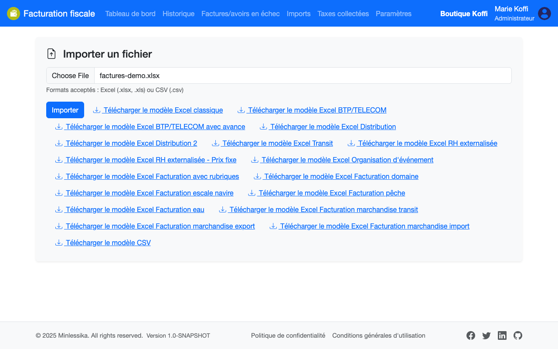Open Politique de confidentialité link
This screenshot has width=558, height=349.
(x=288, y=335)
